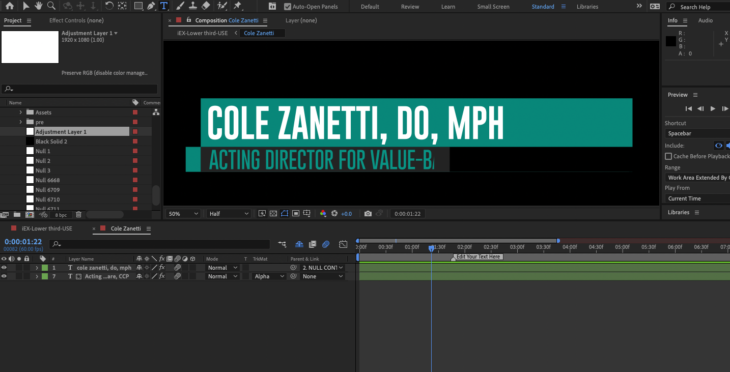The height and width of the screenshot is (372, 730).
Task: Hide the cole zanetti text layer
Action: (4, 267)
